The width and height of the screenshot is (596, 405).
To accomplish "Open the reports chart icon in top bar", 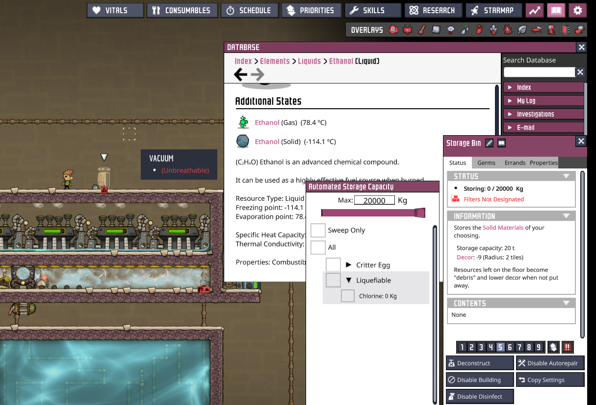I will coord(534,10).
